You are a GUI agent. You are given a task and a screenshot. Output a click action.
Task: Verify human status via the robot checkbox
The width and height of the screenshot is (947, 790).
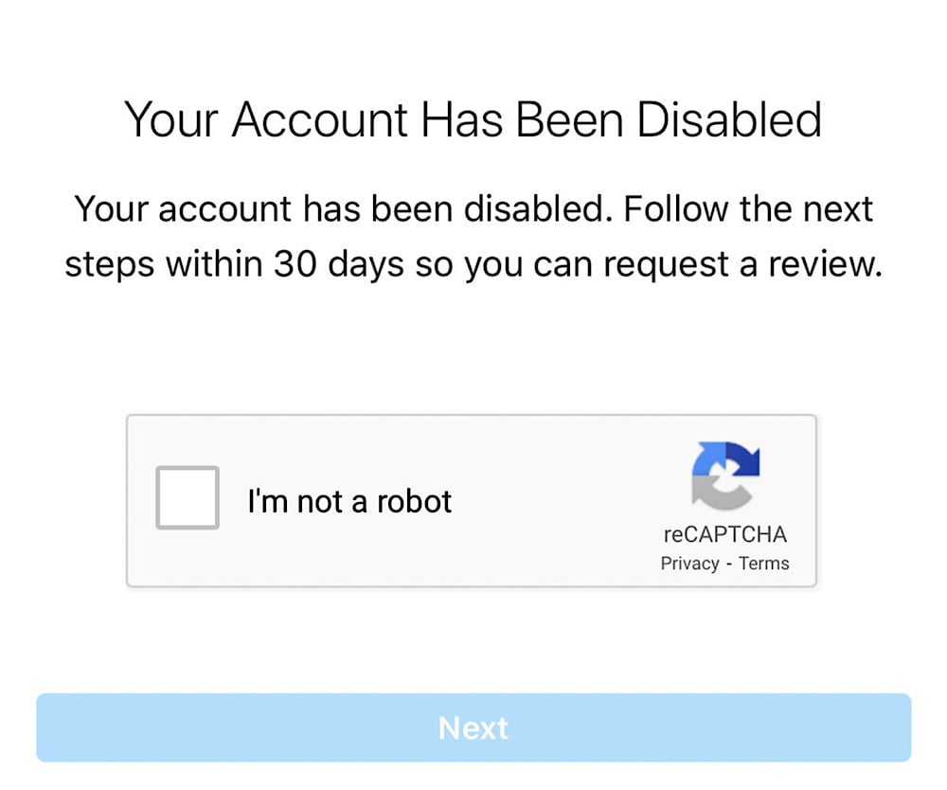[188, 497]
